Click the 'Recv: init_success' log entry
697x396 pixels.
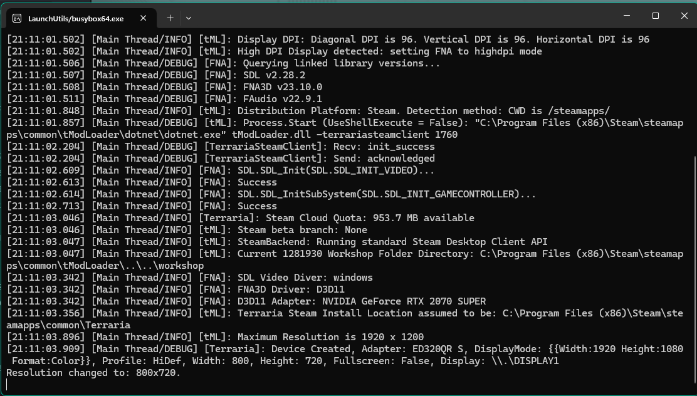(389, 147)
